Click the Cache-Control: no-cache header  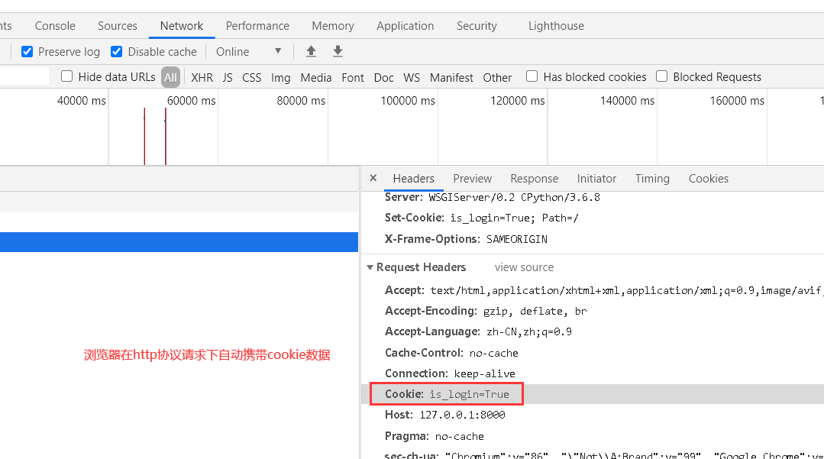451,353
